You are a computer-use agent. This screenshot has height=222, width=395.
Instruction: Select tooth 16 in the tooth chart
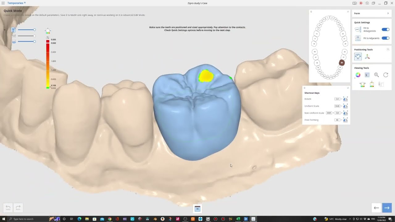tap(317, 34)
